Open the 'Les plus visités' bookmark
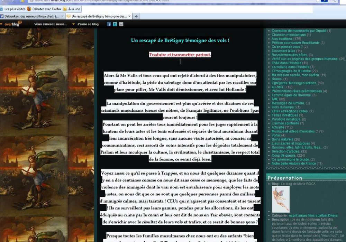Image resolution: width=346 pixels, height=242 pixels. tap(13, 9)
